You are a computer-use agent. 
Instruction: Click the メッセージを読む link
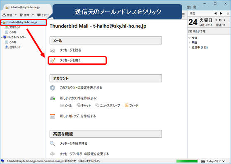click(70, 50)
